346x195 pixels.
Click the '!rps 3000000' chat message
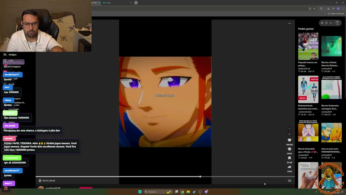click(11, 92)
